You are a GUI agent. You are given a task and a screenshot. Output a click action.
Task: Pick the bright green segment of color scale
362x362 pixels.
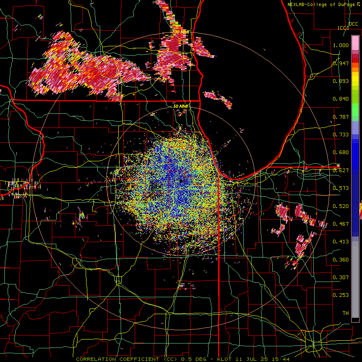click(355, 109)
